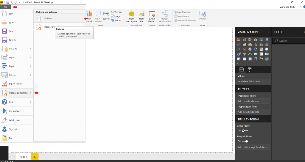305x162 pixels.
Task: Select the map globe visual
Action: tap(267, 49)
